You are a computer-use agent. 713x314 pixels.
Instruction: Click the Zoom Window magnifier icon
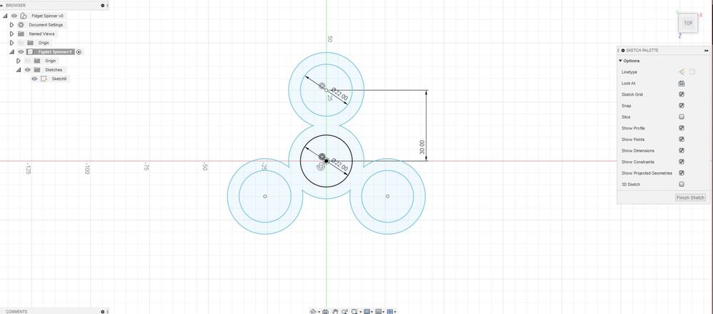[x=354, y=312]
